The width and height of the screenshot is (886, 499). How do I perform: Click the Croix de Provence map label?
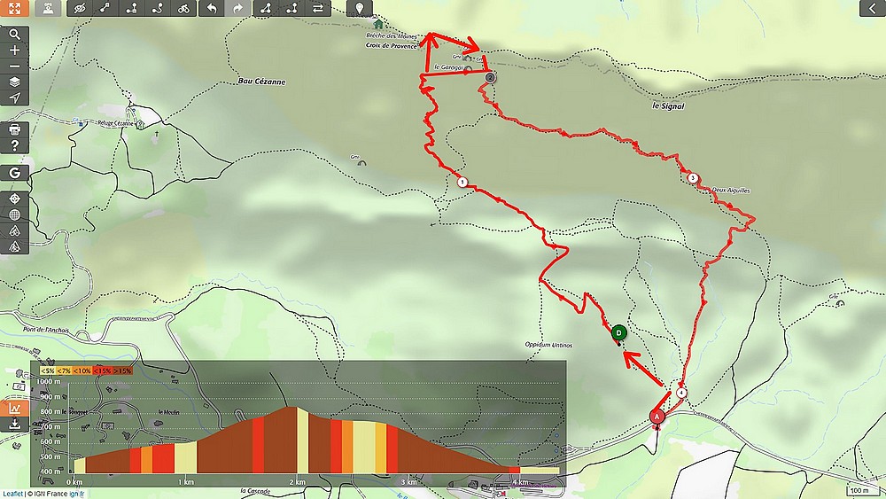[x=391, y=46]
